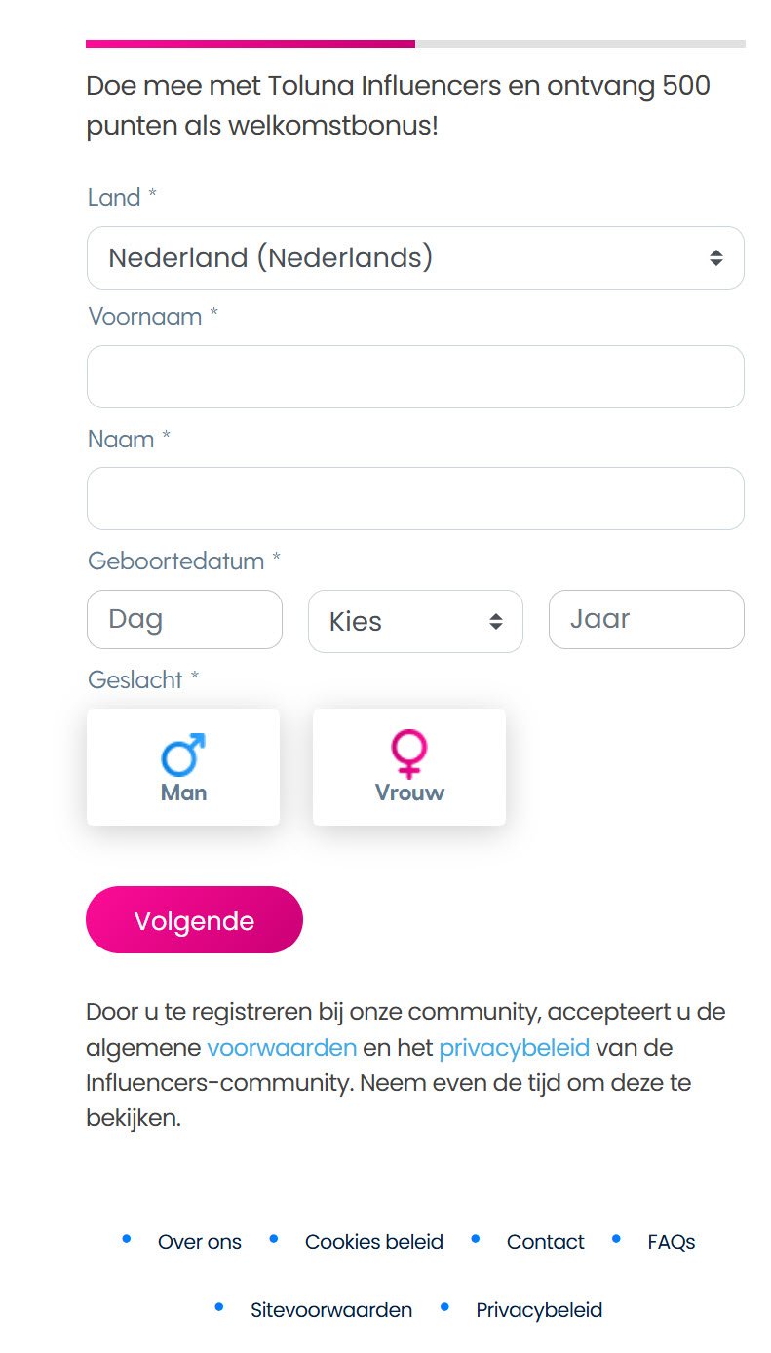Click the chevron on the Kies month selector
The width and height of the screenshot is (771, 1353).
coord(494,621)
